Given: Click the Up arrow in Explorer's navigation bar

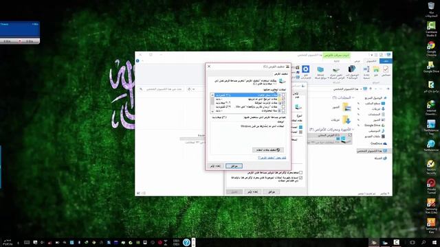Looking at the screenshot, I should 371,89.
